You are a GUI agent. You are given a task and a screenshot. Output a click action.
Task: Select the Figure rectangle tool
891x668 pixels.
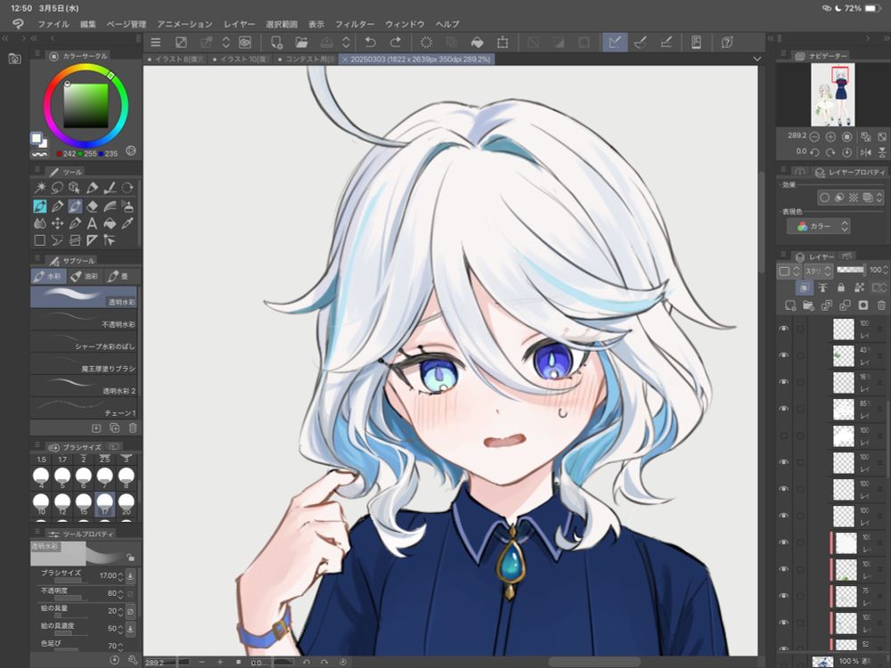(x=40, y=240)
